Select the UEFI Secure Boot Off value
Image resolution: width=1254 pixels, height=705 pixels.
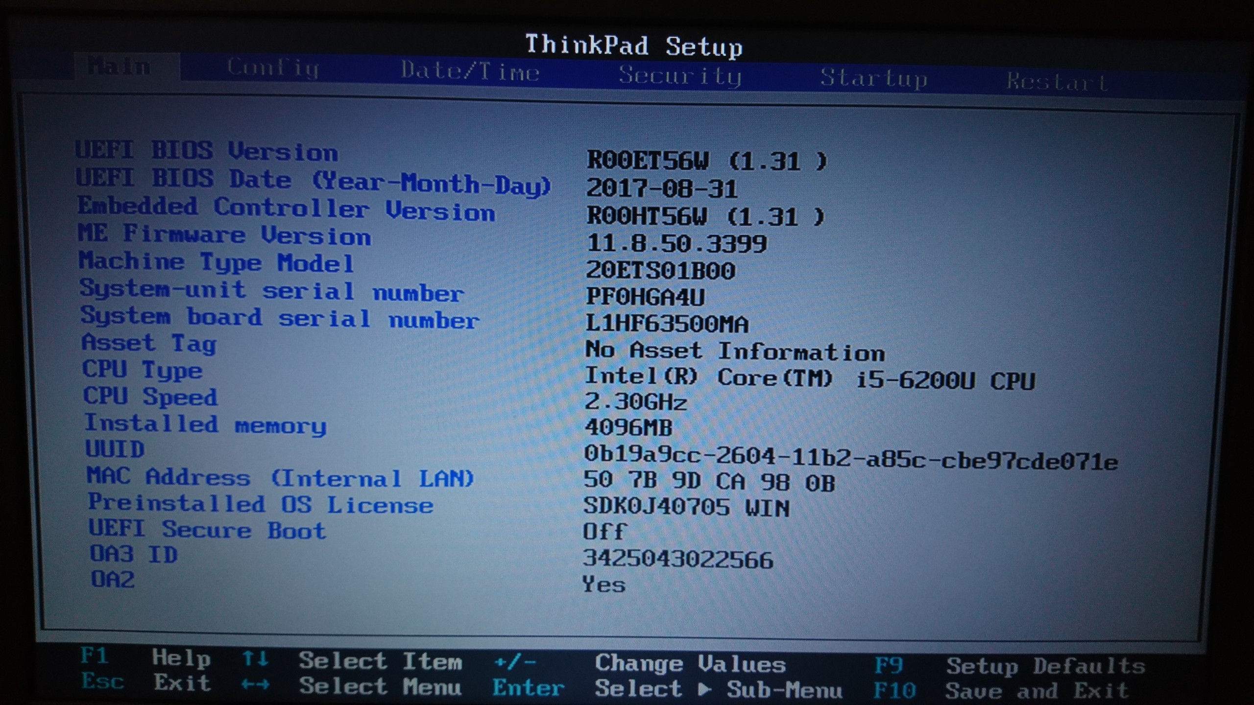coord(604,532)
